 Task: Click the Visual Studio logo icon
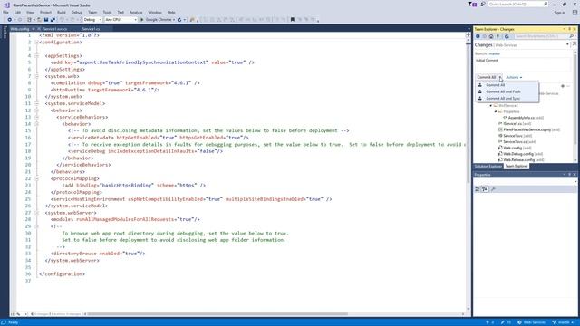tap(6, 5)
